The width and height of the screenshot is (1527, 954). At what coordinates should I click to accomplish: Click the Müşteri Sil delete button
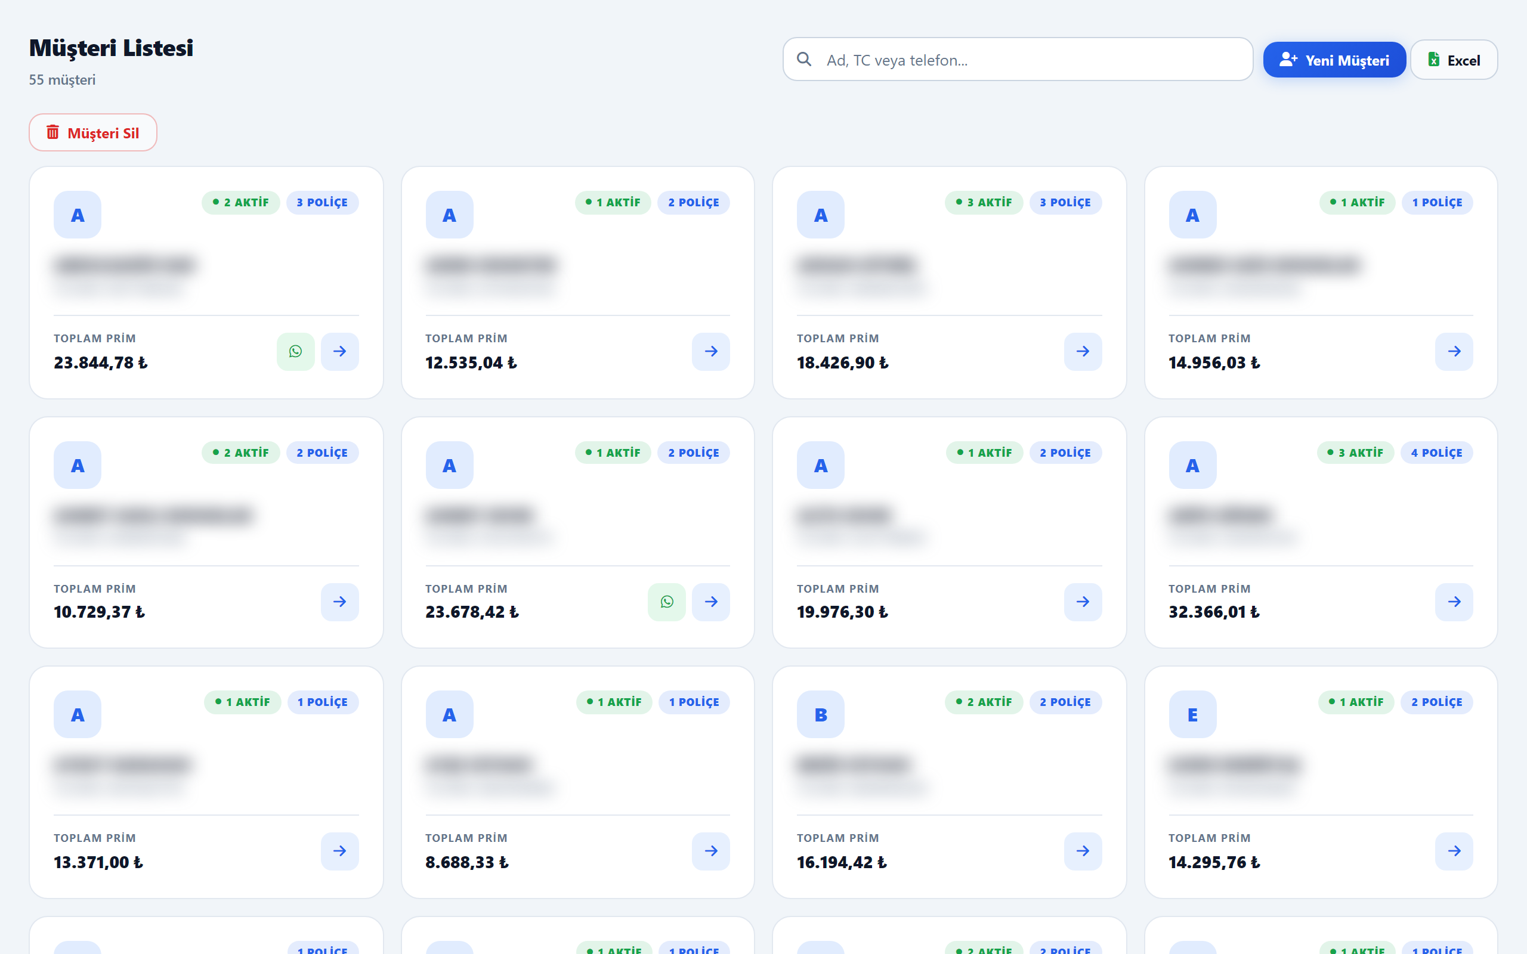click(x=93, y=132)
